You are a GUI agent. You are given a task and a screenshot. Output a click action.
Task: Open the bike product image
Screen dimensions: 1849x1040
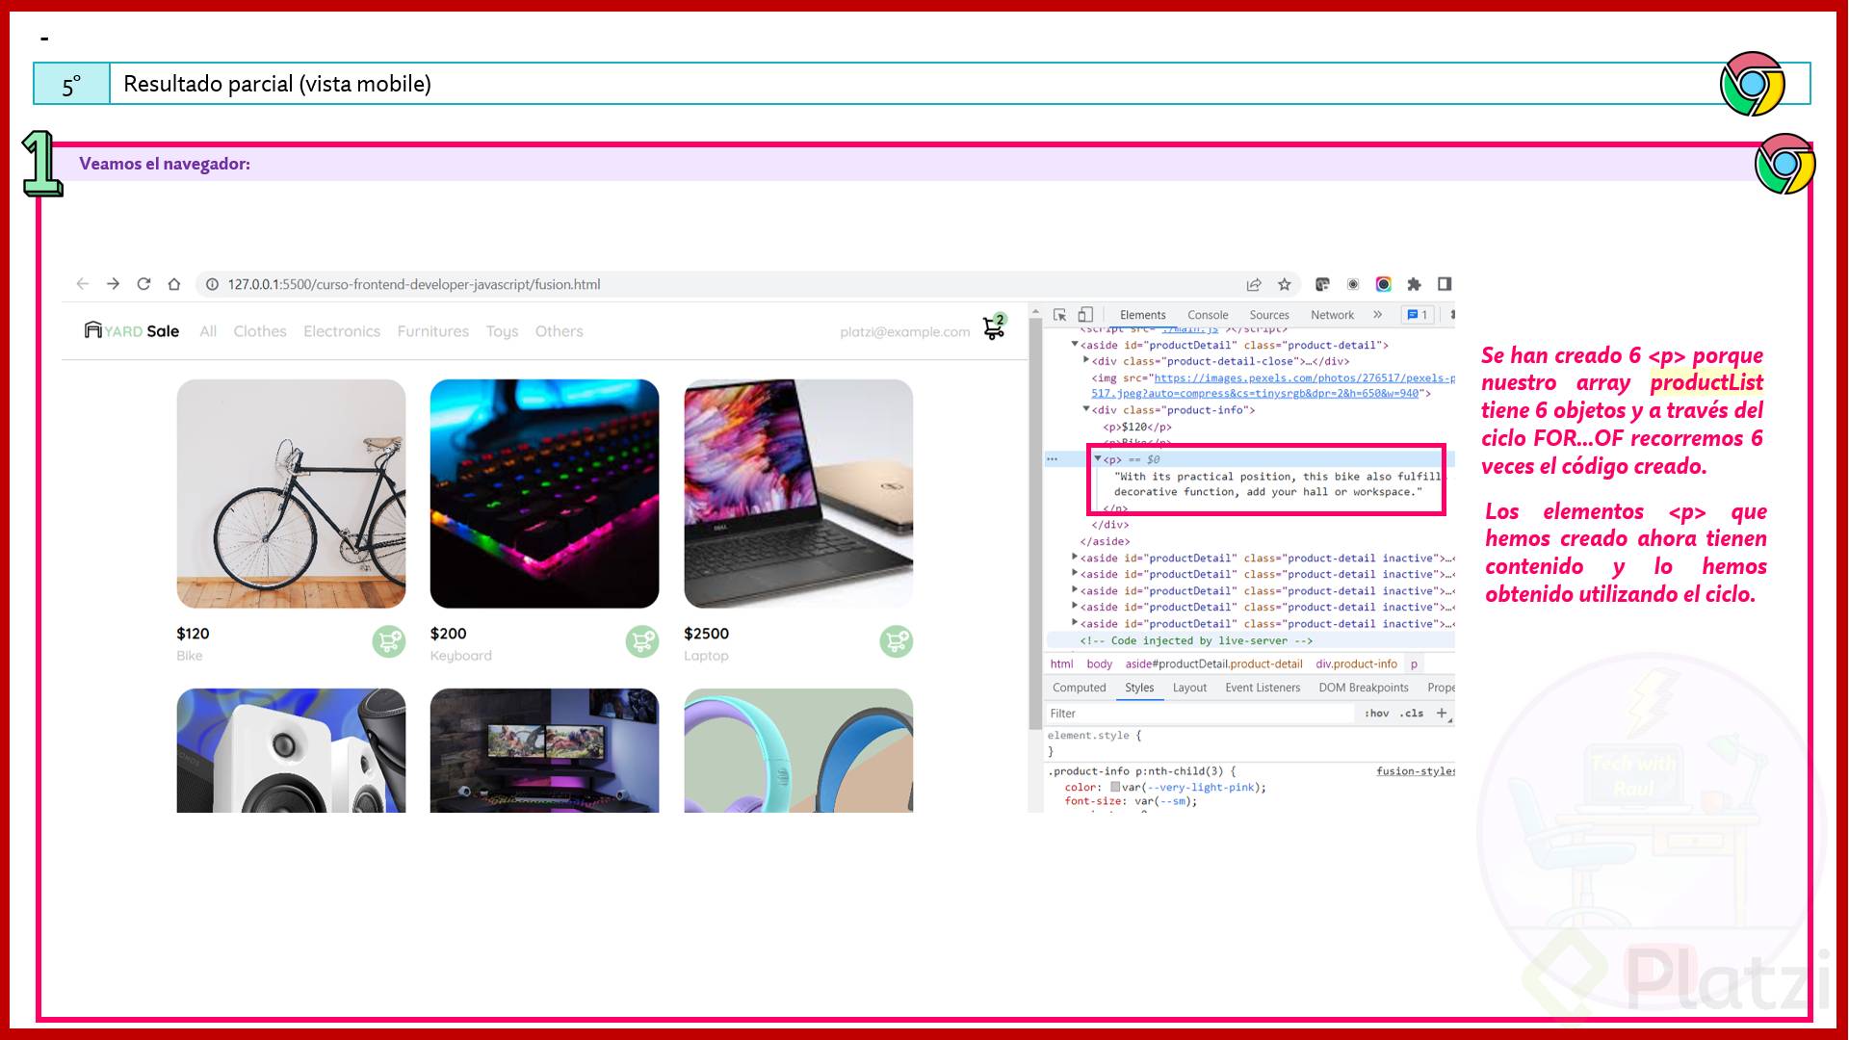(291, 493)
